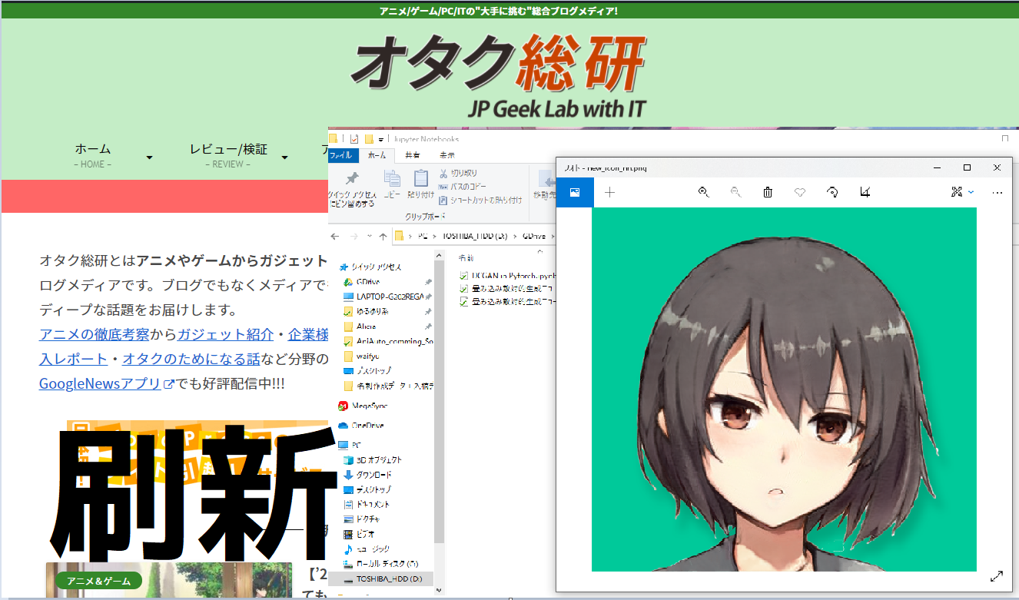
Task: Open the オタクのためになる話 link
Action: [191, 359]
